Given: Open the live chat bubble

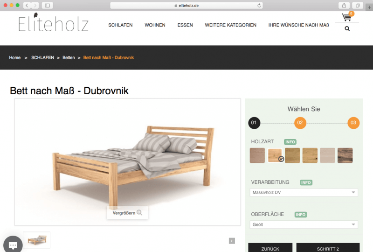Looking at the screenshot, I should click(13, 245).
